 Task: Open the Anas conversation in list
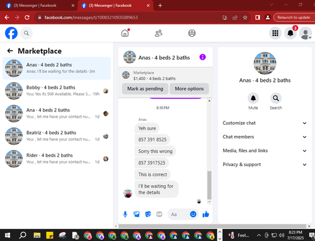point(57,68)
